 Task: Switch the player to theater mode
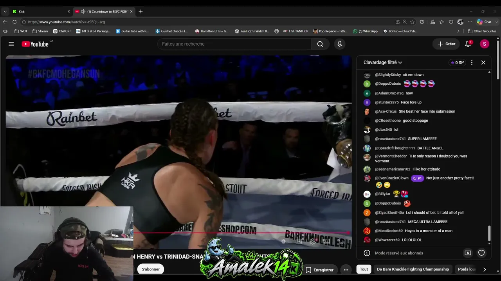326,242
